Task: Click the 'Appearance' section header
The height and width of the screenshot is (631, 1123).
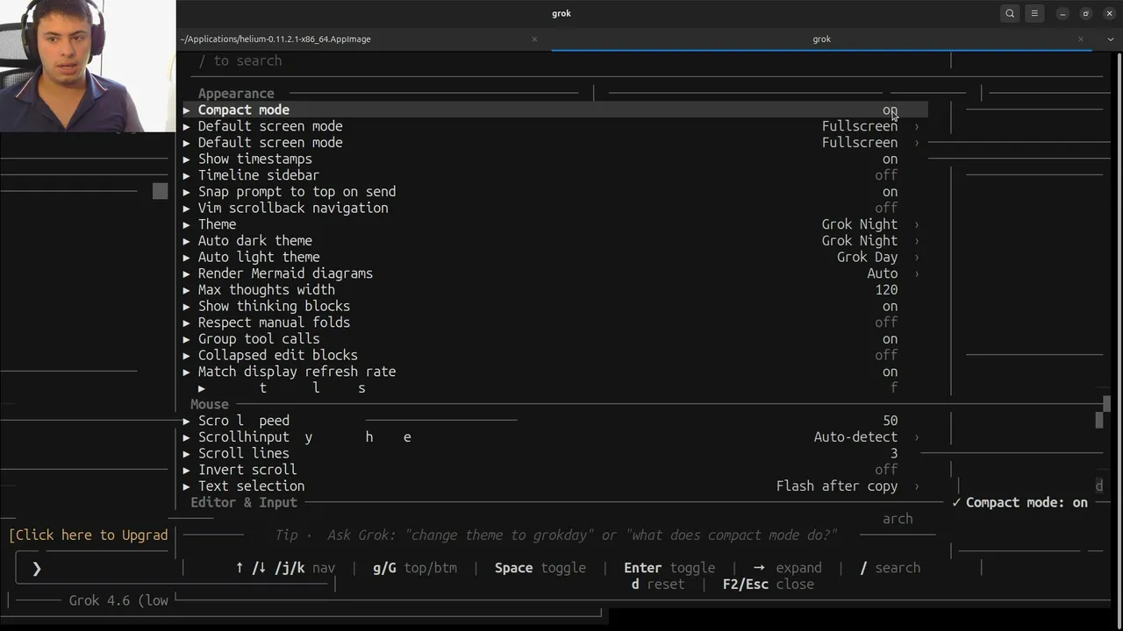Action: pyautogui.click(x=236, y=94)
